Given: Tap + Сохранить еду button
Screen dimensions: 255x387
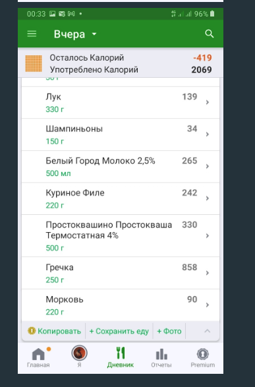Looking at the screenshot, I should (x=119, y=331).
